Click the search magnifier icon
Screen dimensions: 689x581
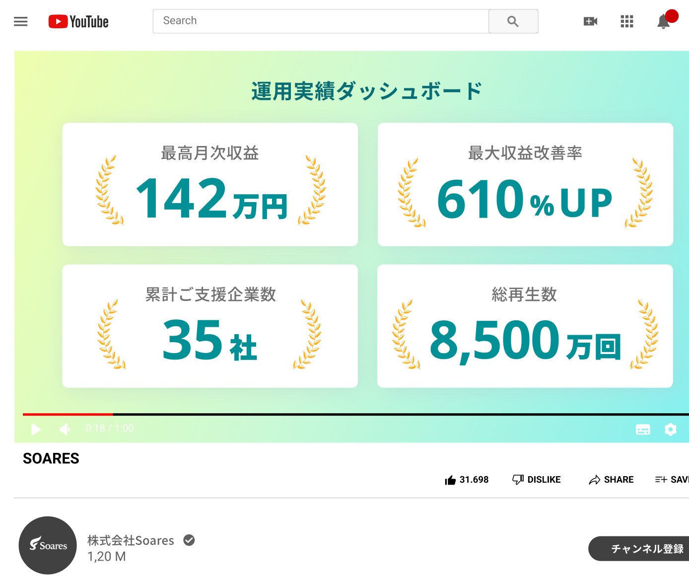coord(513,21)
